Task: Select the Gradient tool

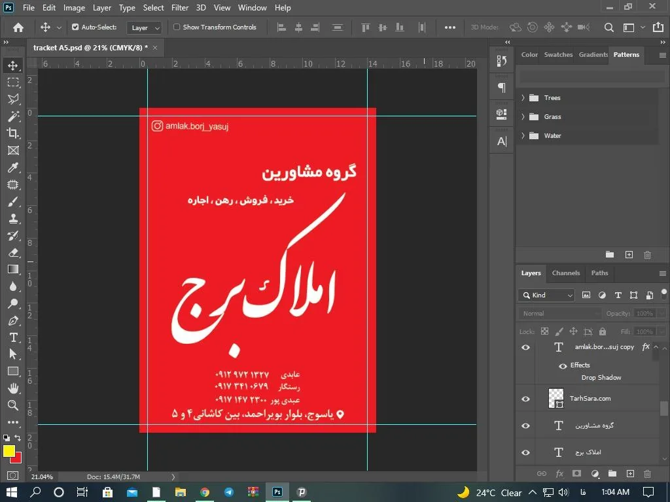Action: point(13,269)
